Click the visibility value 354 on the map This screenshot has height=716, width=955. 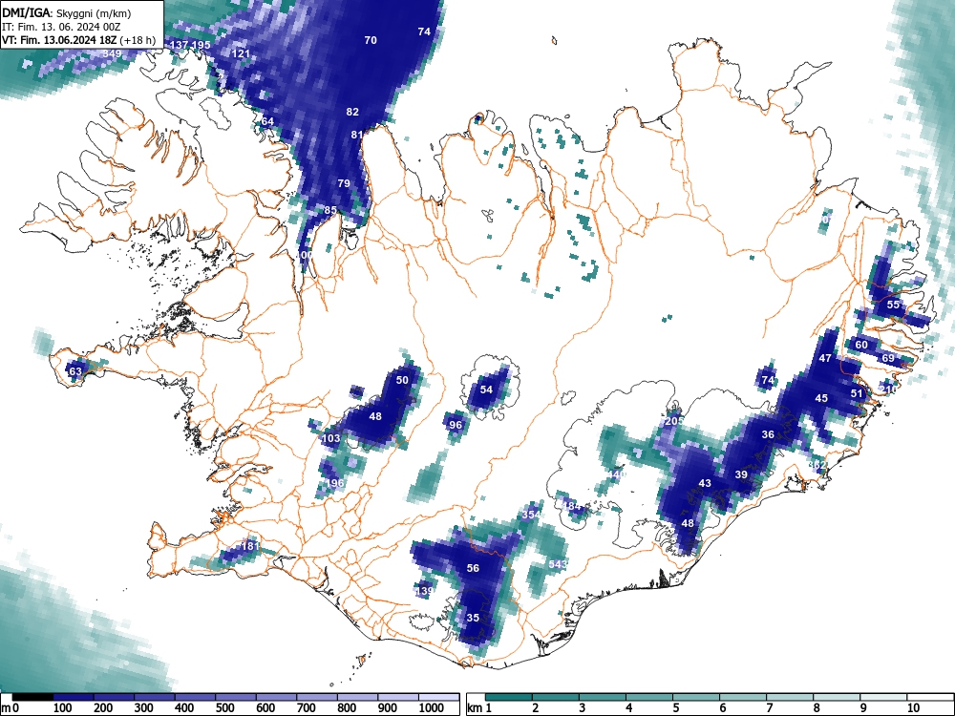click(x=531, y=515)
